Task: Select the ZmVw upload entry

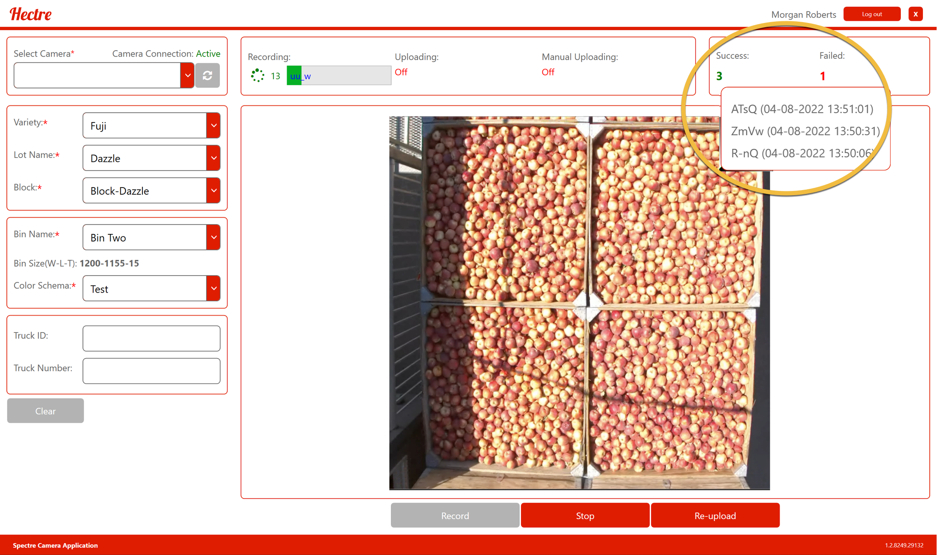Action: (805, 131)
